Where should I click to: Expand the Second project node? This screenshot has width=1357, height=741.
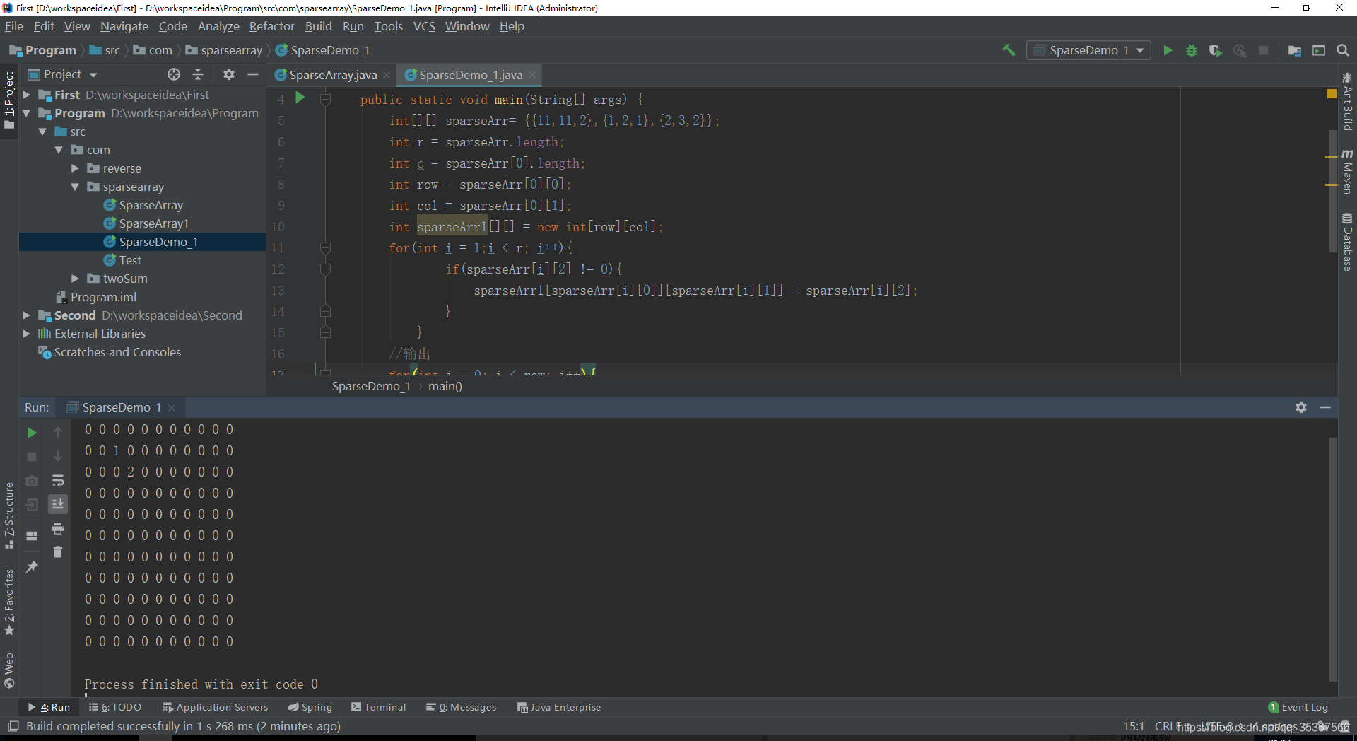point(26,315)
